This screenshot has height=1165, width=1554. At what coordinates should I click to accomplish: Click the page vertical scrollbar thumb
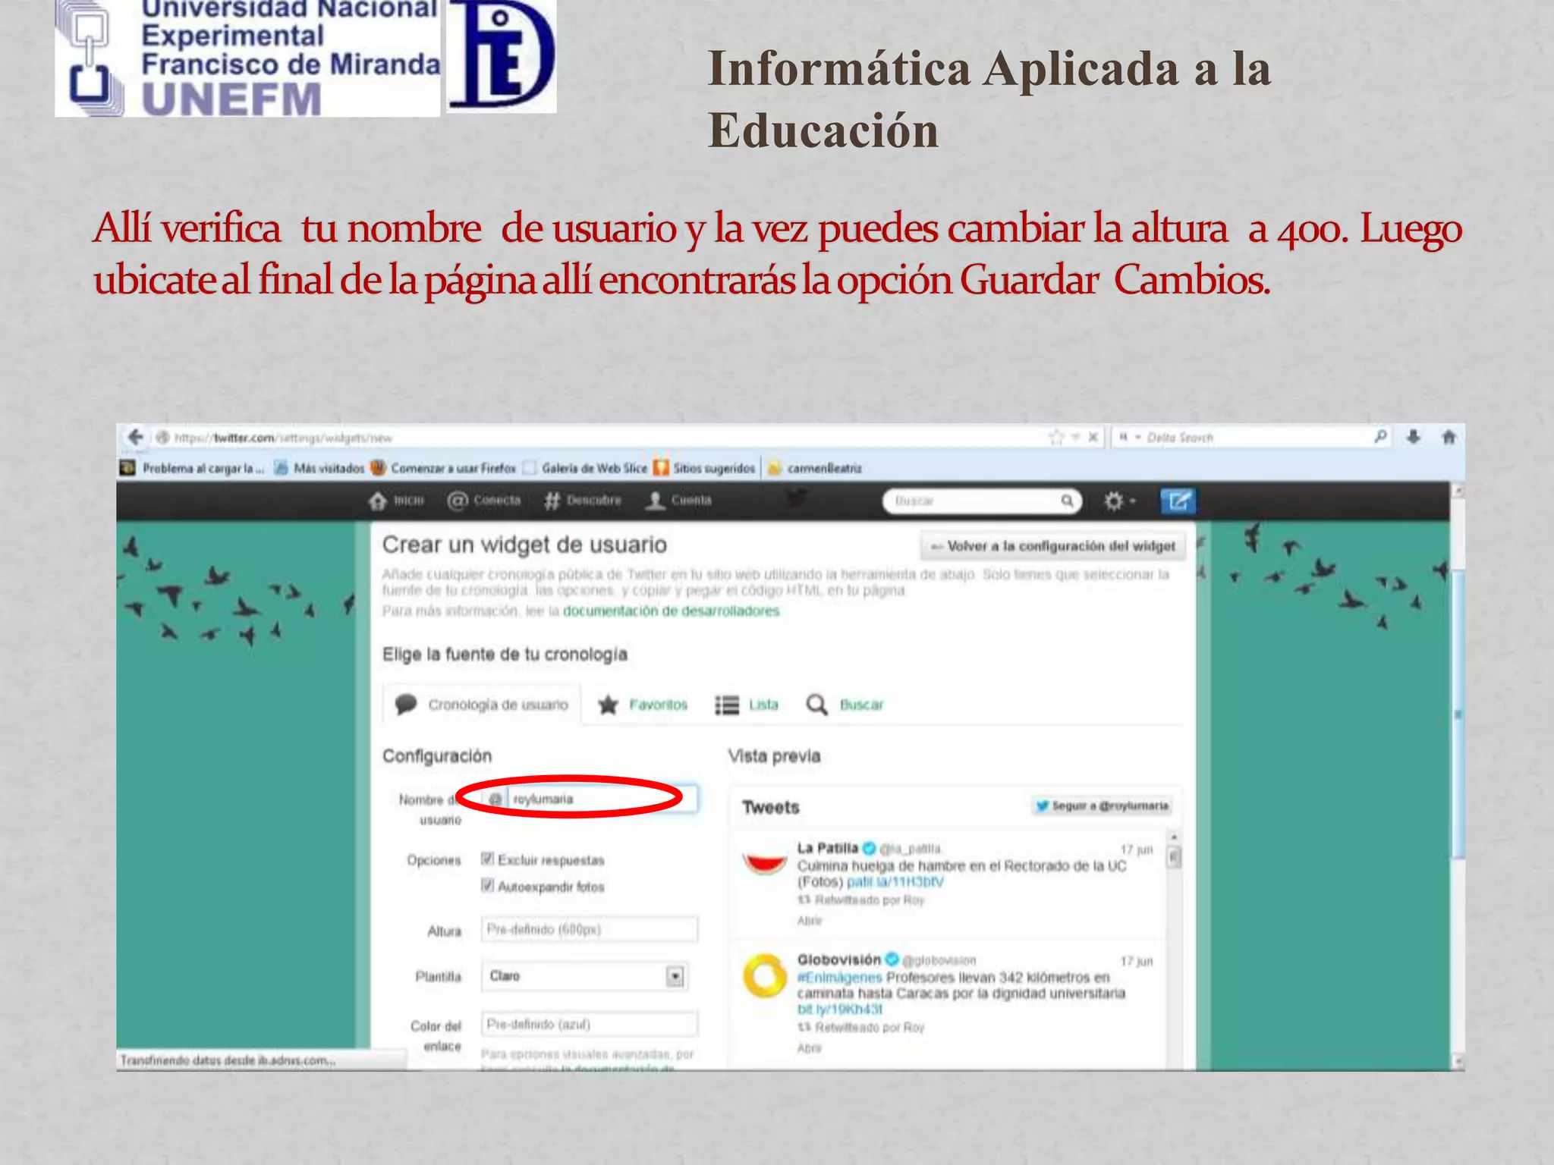1458,713
